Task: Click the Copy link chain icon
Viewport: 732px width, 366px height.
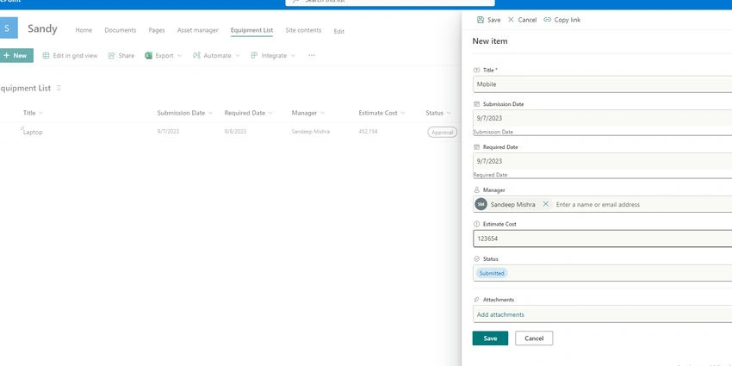Action: click(x=547, y=20)
